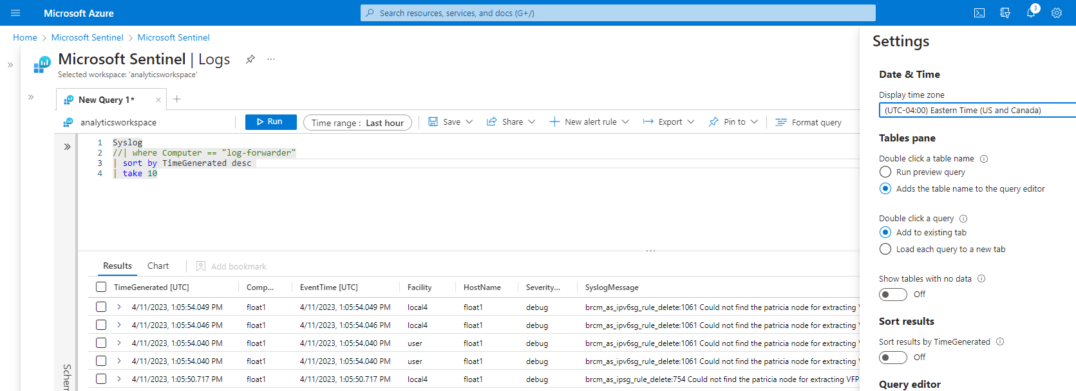Pin the Microsoft Sentinel Logs blade
This screenshot has height=391, width=1076.
[250, 59]
